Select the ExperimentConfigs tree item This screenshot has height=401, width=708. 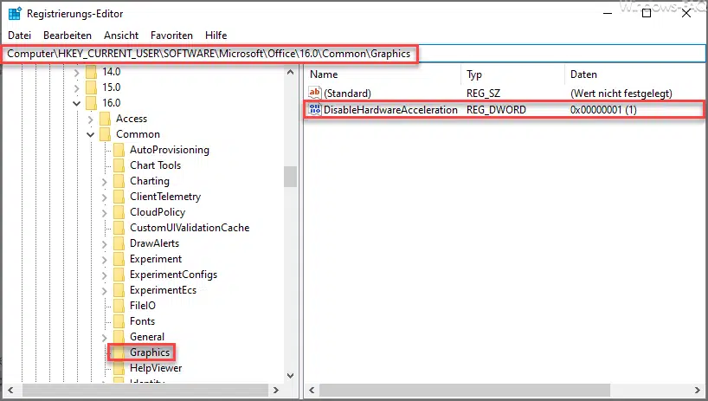173,275
